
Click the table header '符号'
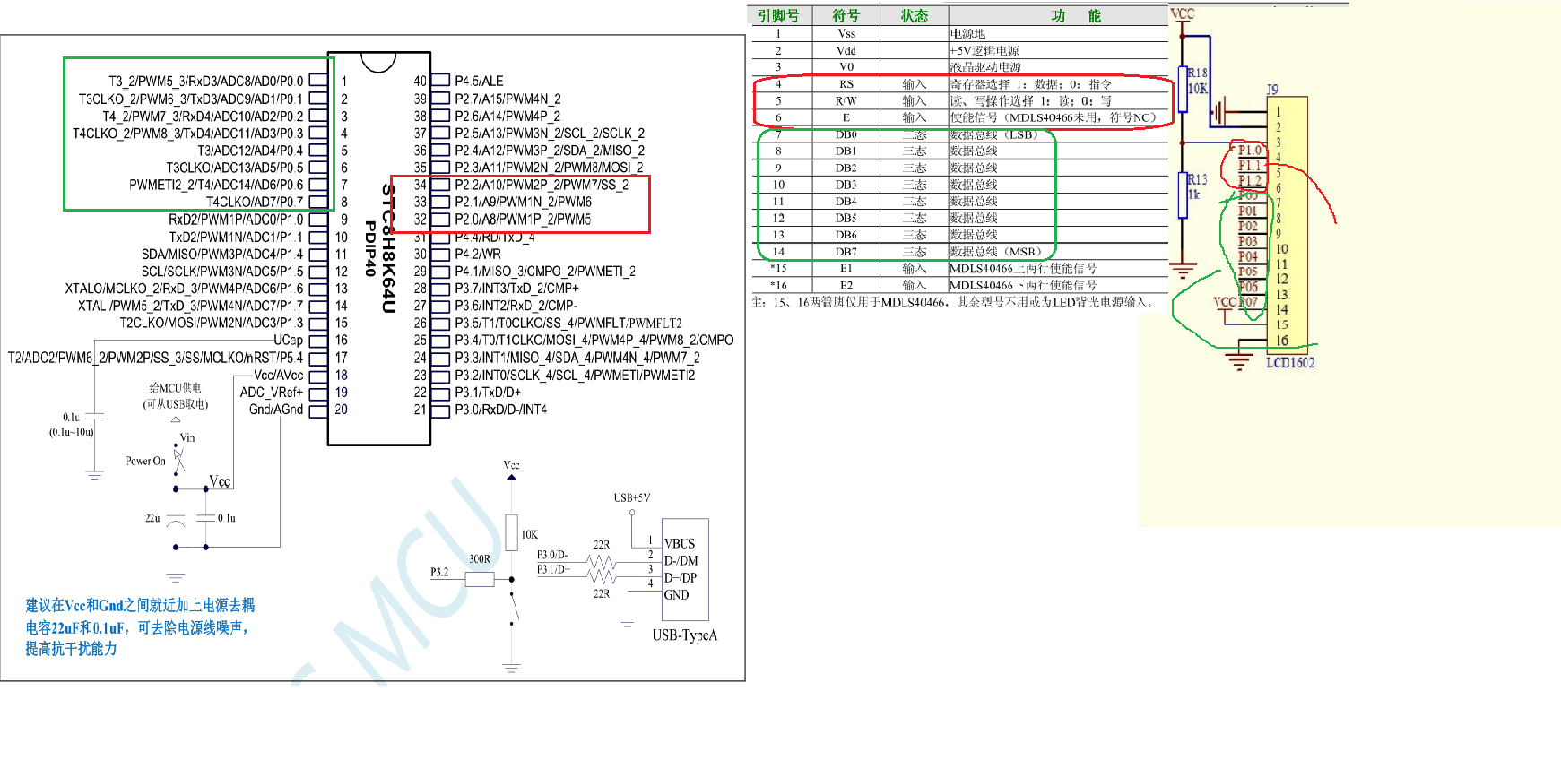tap(846, 16)
